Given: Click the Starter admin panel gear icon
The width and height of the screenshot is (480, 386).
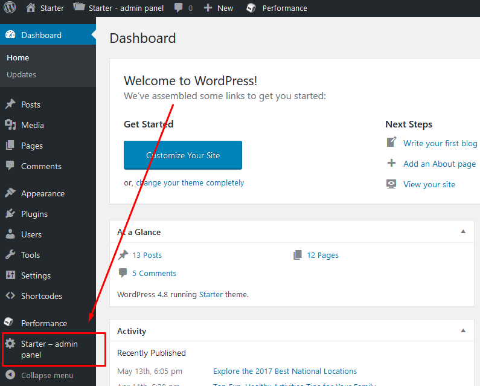Looking at the screenshot, I should 10,344.
